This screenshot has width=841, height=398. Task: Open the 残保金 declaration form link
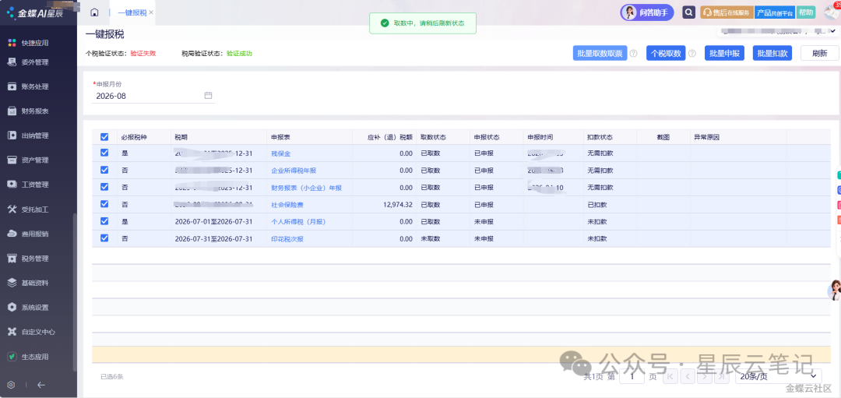point(280,153)
